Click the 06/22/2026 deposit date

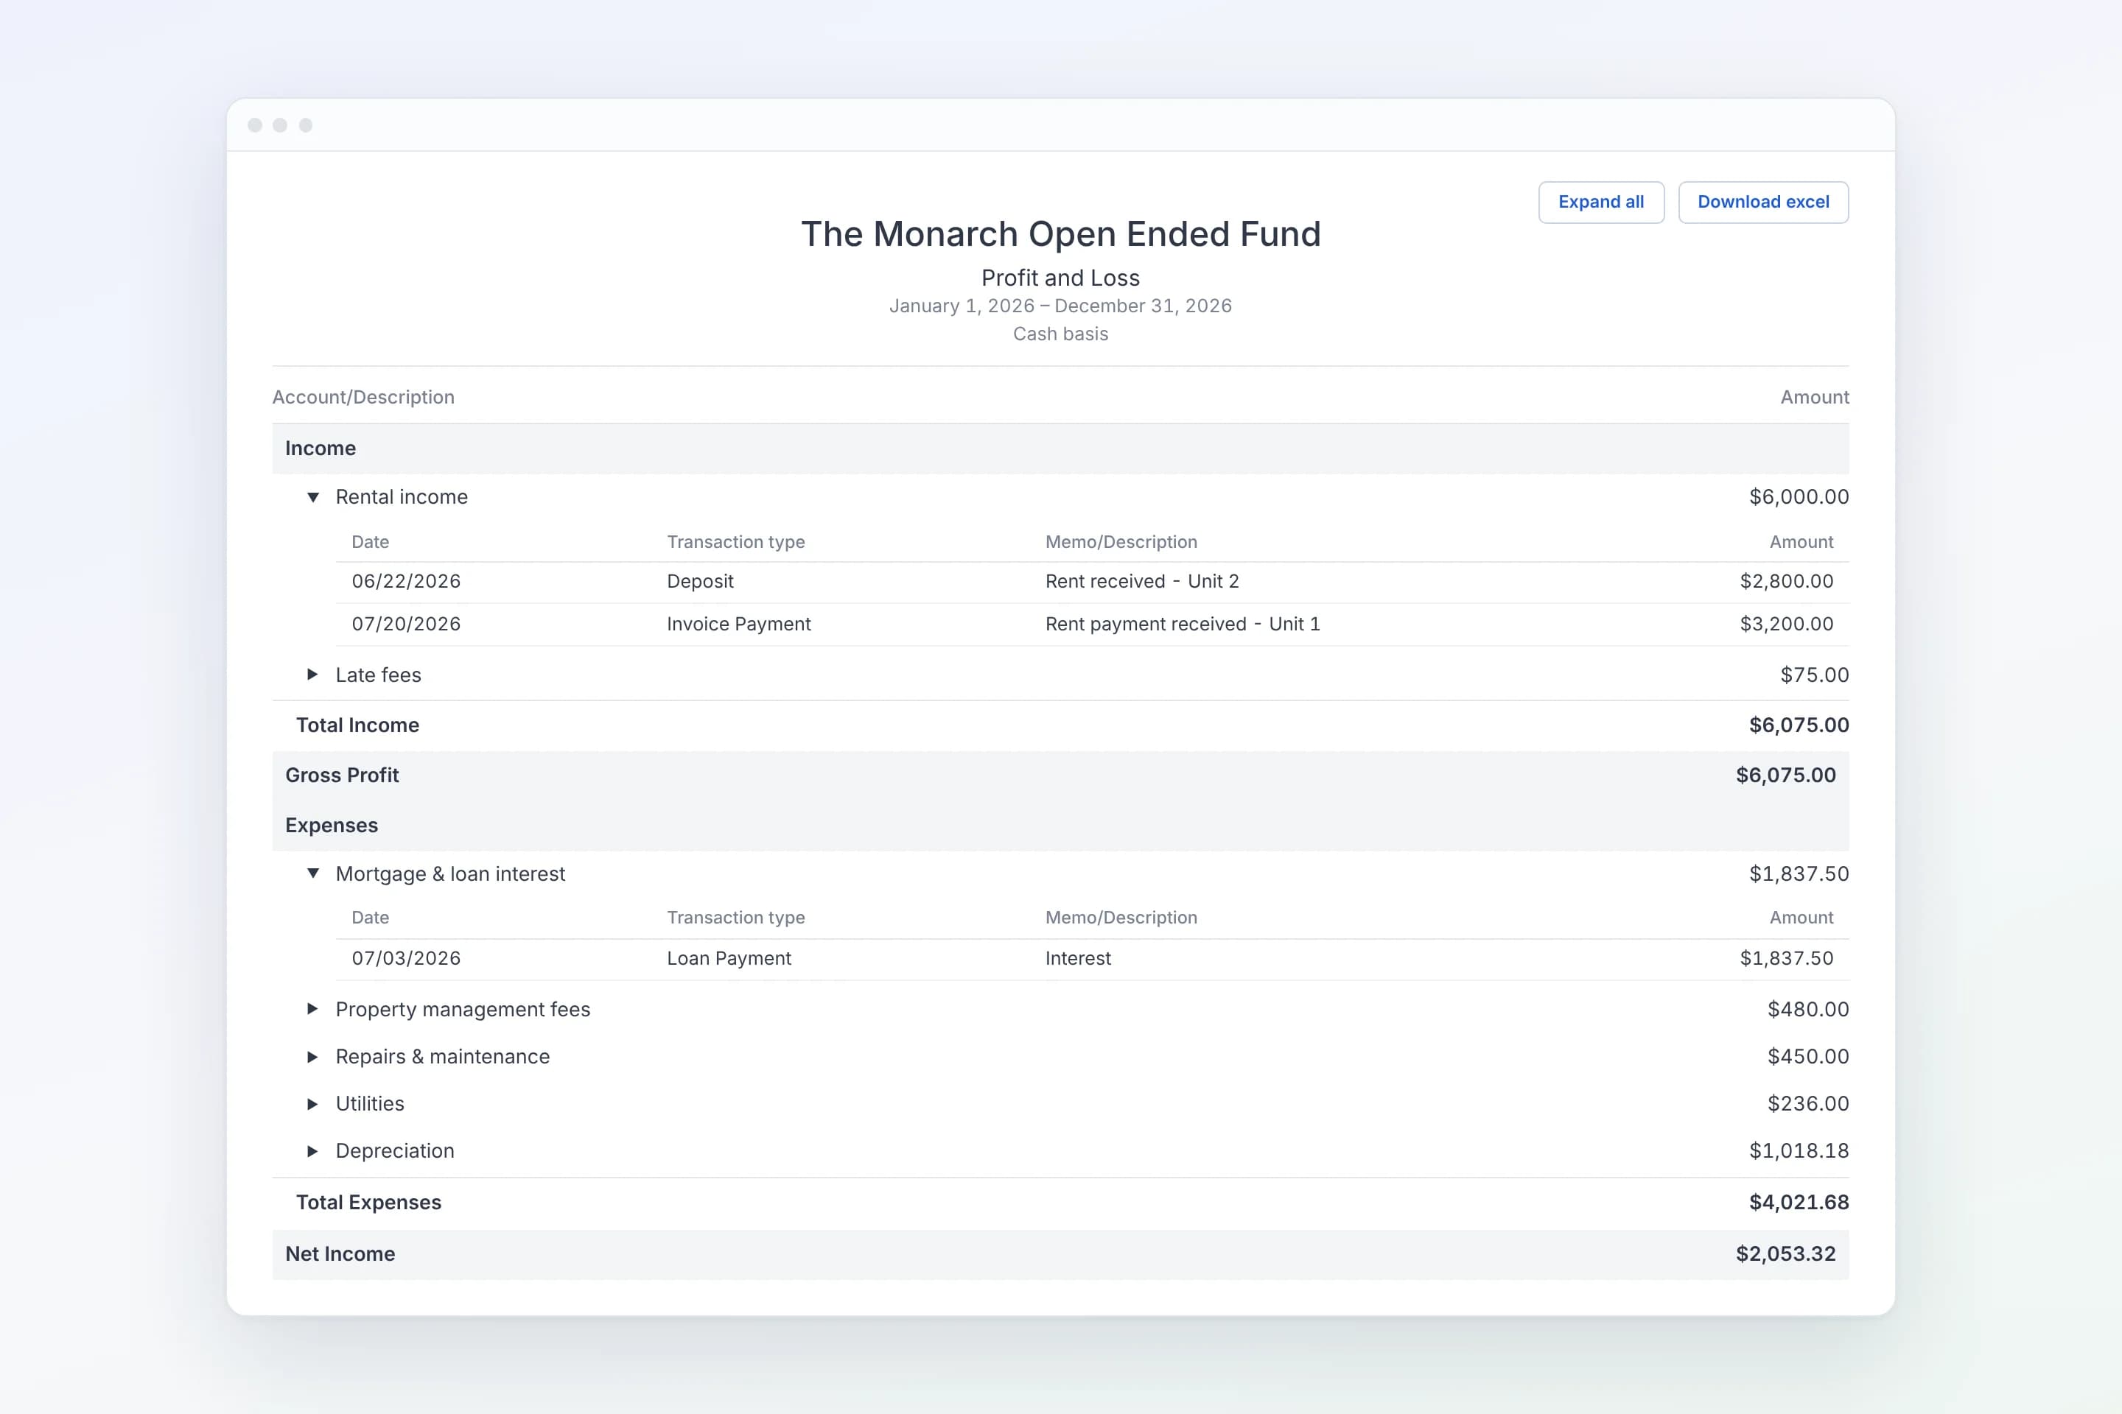tap(406, 582)
